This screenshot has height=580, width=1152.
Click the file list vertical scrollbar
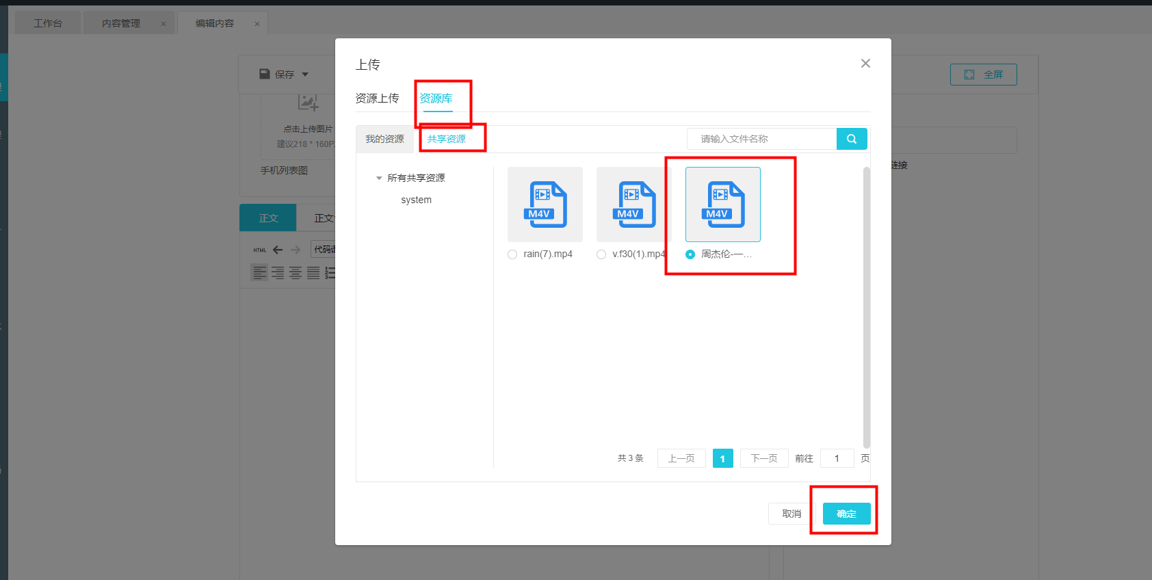(x=867, y=308)
